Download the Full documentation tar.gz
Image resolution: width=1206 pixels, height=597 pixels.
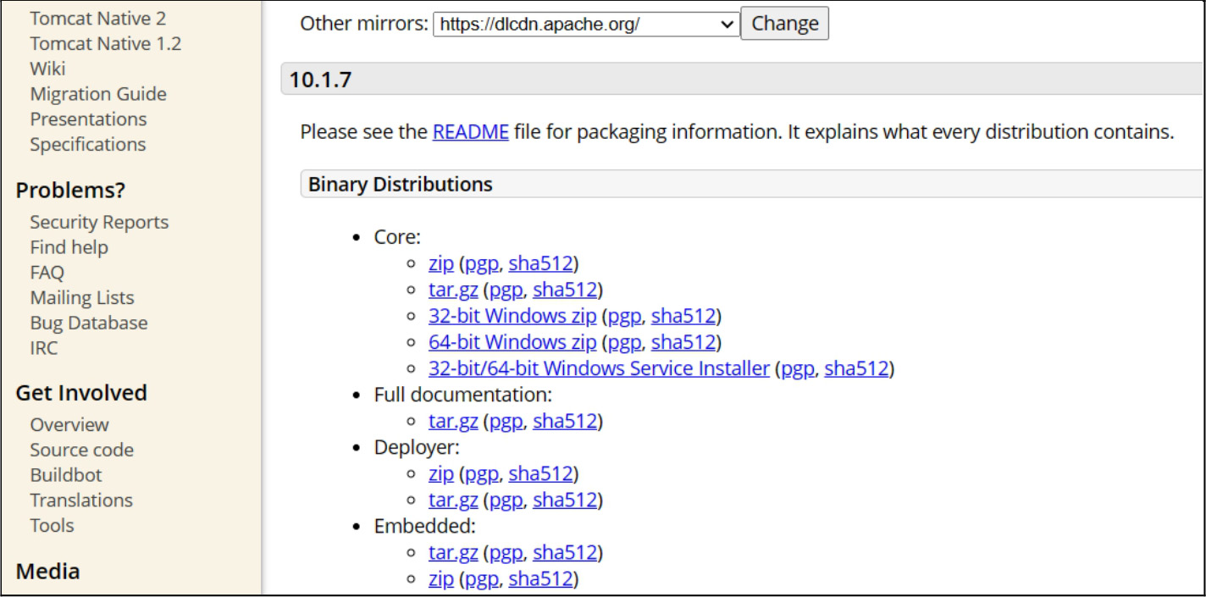coord(453,421)
